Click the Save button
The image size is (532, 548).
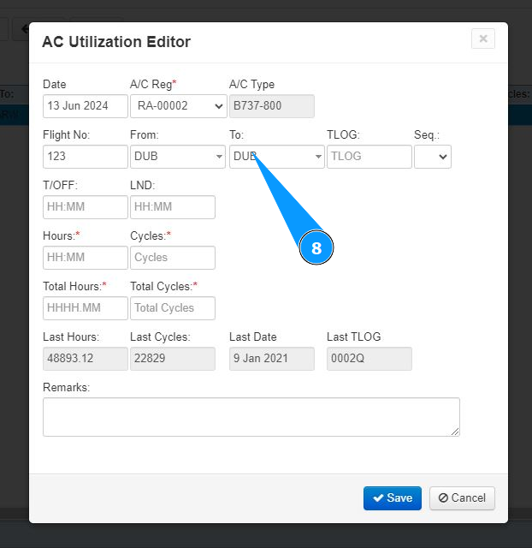click(x=392, y=498)
